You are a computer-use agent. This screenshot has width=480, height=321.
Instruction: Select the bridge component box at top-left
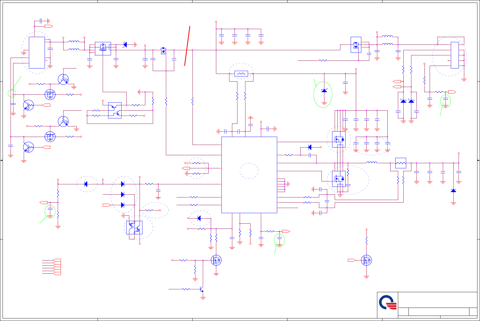coord(103,49)
